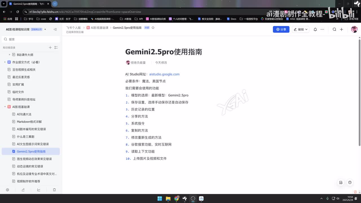The height and width of the screenshot is (203, 361).
Task: Select Gemini2.5pro使用指南 in sidebar
Action: point(31,151)
